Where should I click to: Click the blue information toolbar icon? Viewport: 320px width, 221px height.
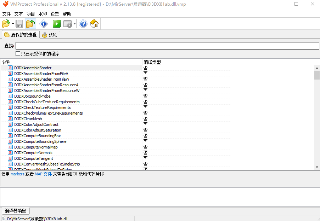(44, 24)
